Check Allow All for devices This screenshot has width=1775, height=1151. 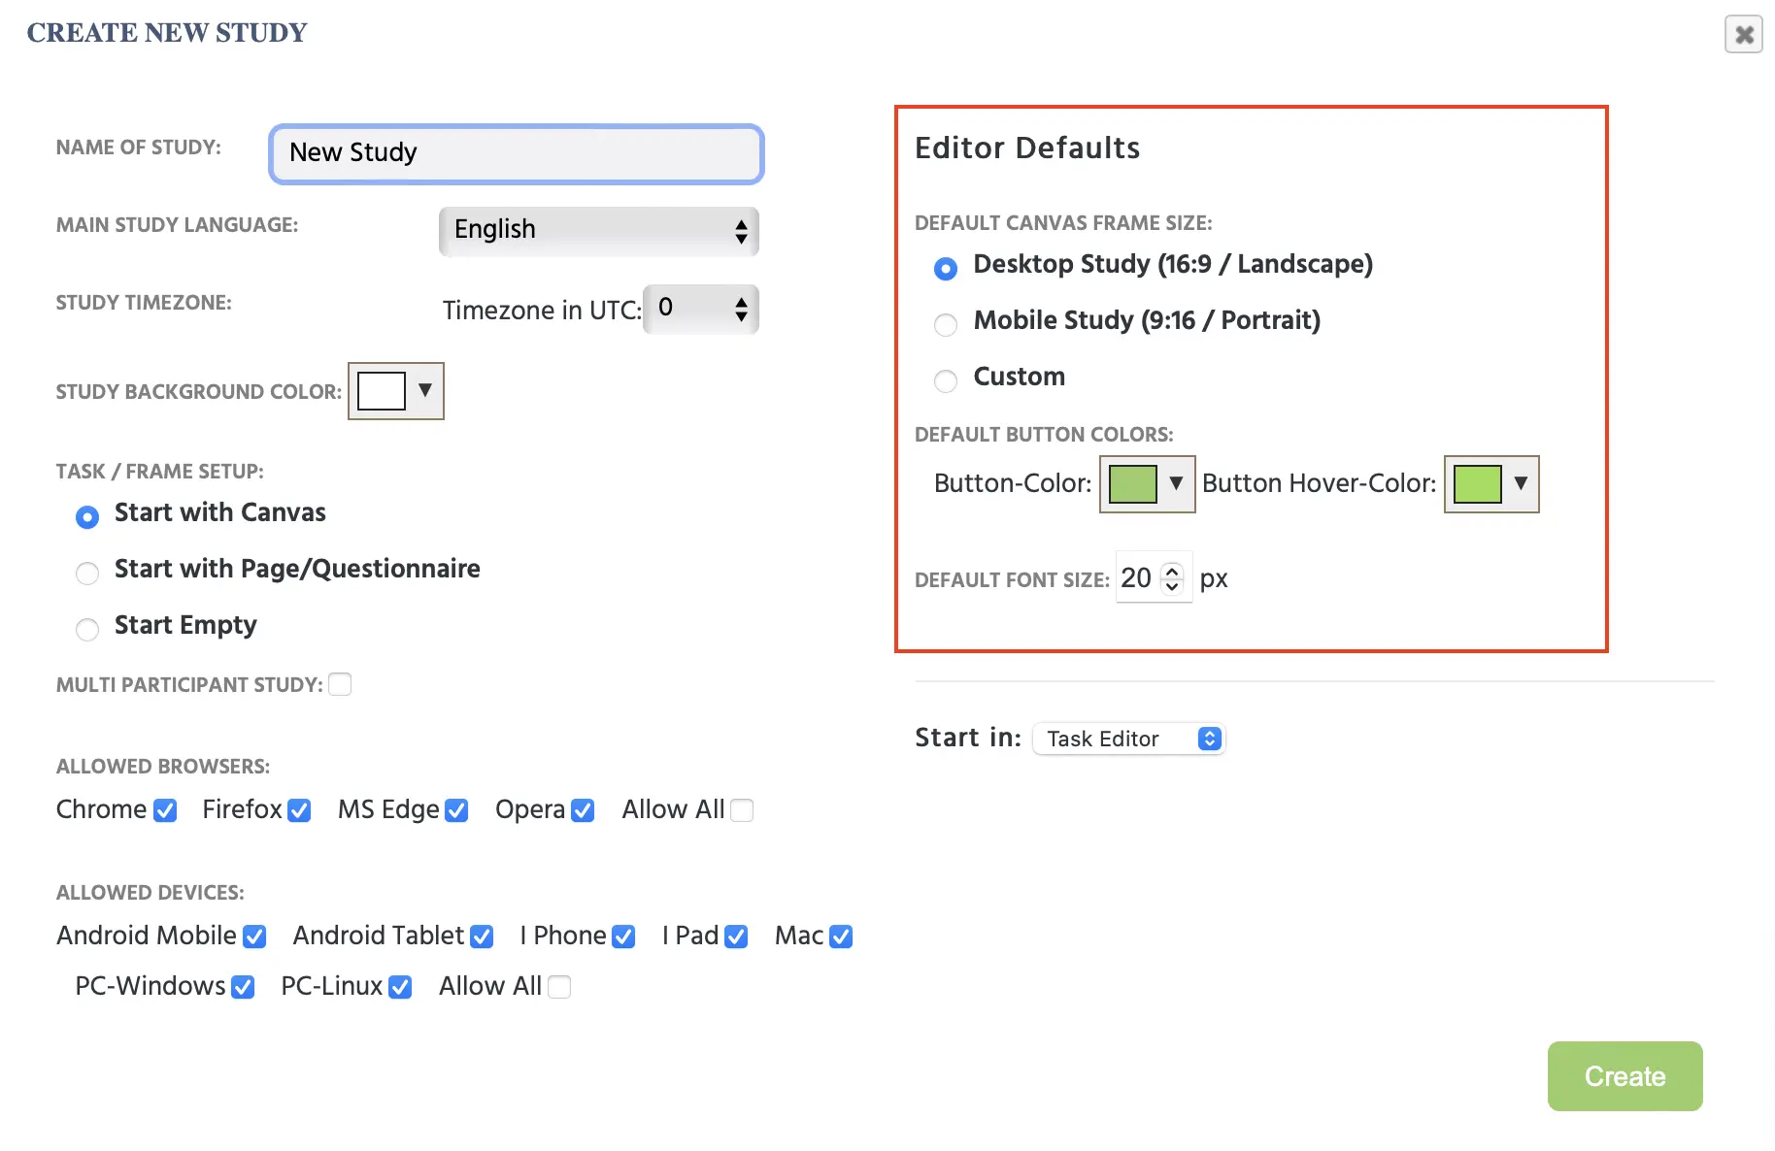pos(559,986)
